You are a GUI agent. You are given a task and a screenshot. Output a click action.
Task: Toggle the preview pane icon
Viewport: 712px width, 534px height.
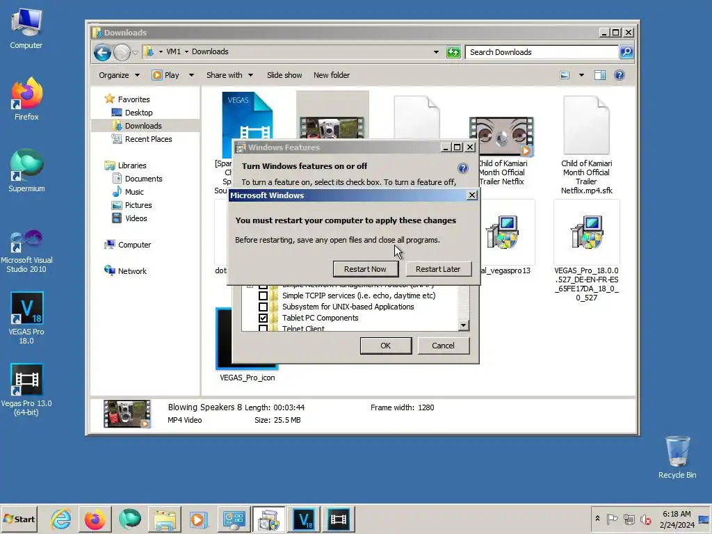[x=600, y=75]
